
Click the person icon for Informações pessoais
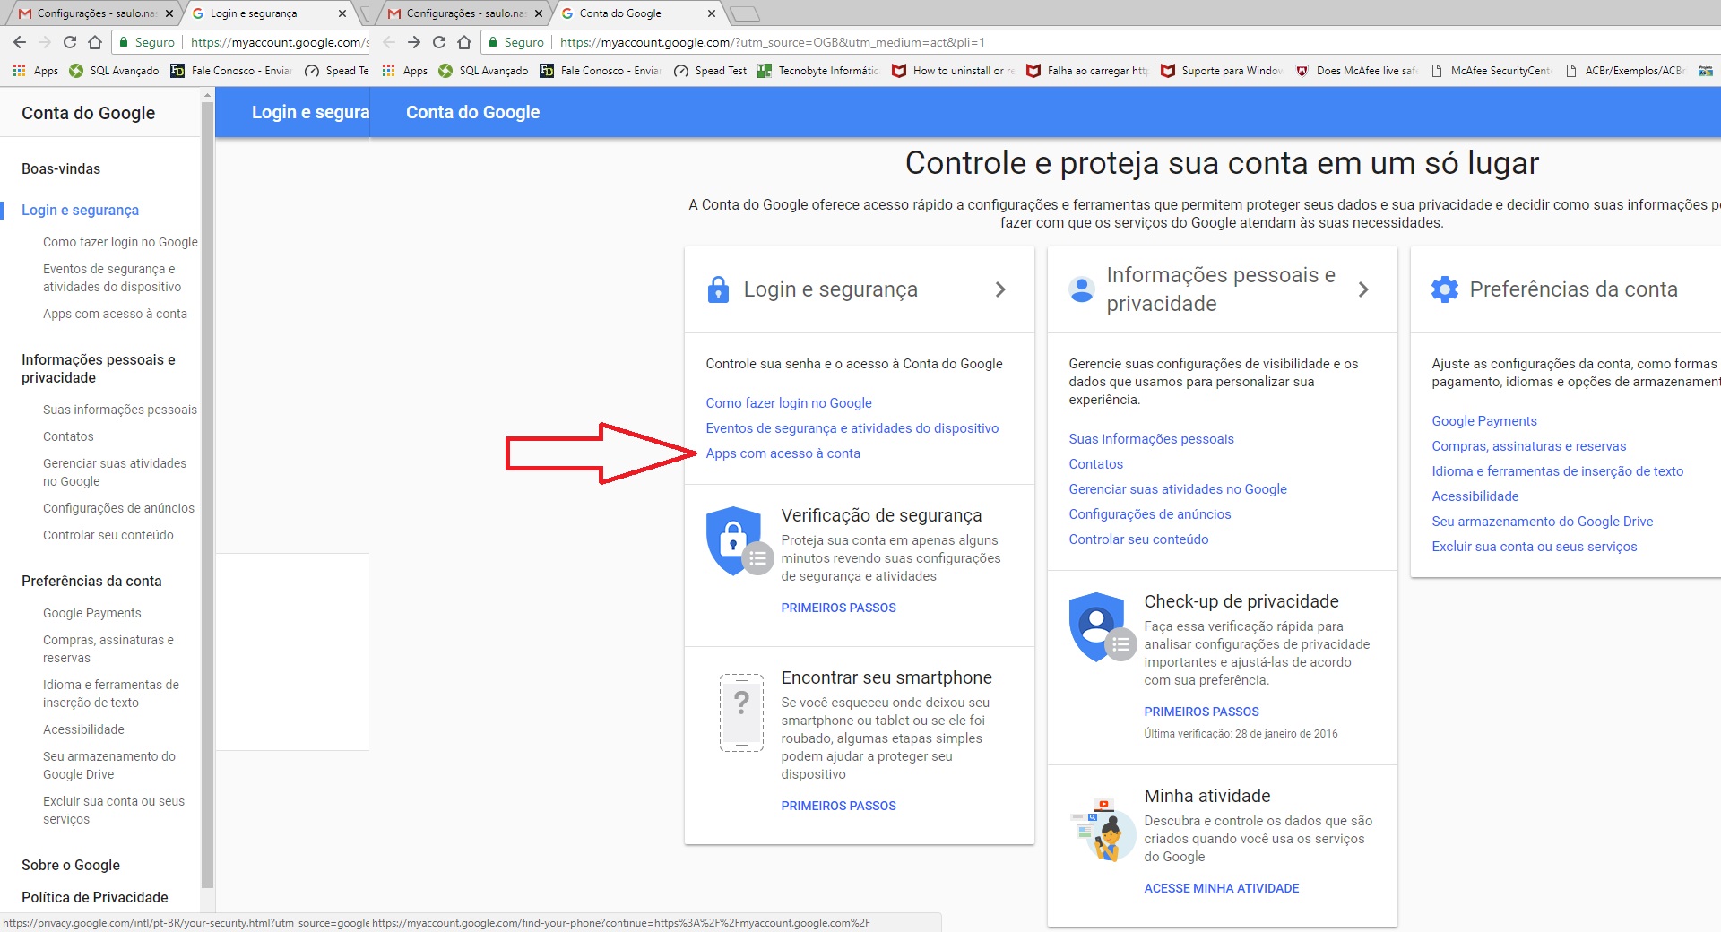pos(1082,289)
